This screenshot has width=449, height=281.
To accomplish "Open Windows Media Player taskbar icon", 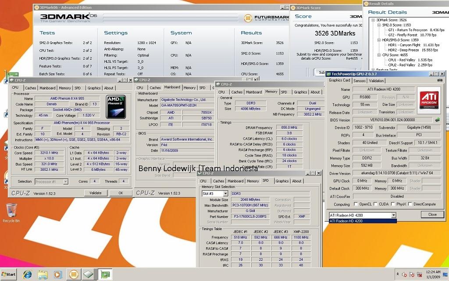I will (x=58, y=274).
